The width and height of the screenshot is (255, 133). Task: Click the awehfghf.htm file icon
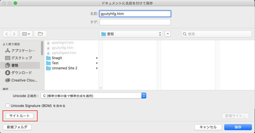[48, 43]
